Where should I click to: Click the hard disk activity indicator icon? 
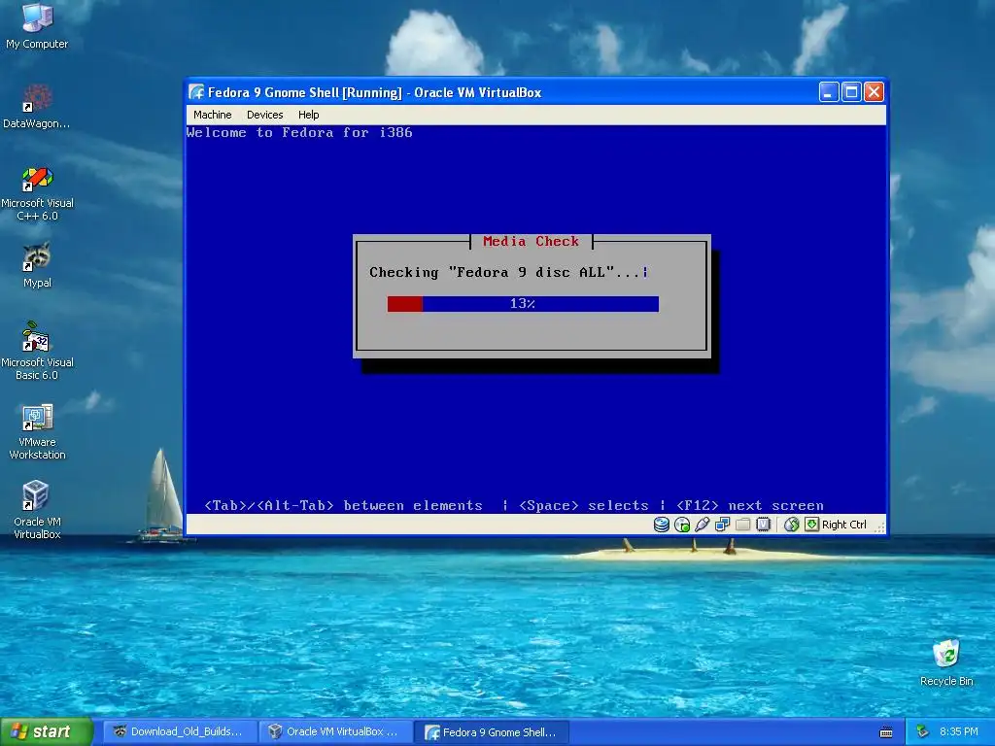(x=661, y=525)
